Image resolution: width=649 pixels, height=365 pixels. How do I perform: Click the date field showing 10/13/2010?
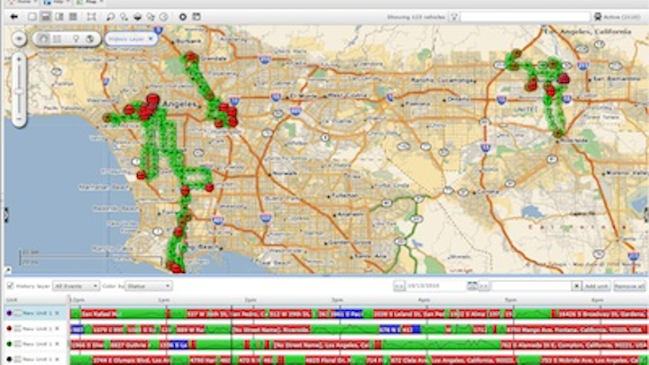click(436, 286)
